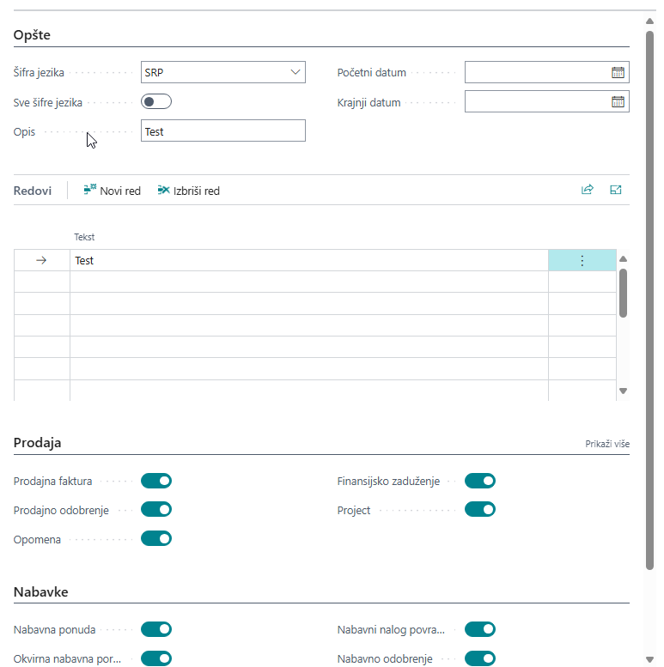This screenshot has height=667, width=664.
Task: Open the Šifra jezika dropdown
Action: coord(295,73)
